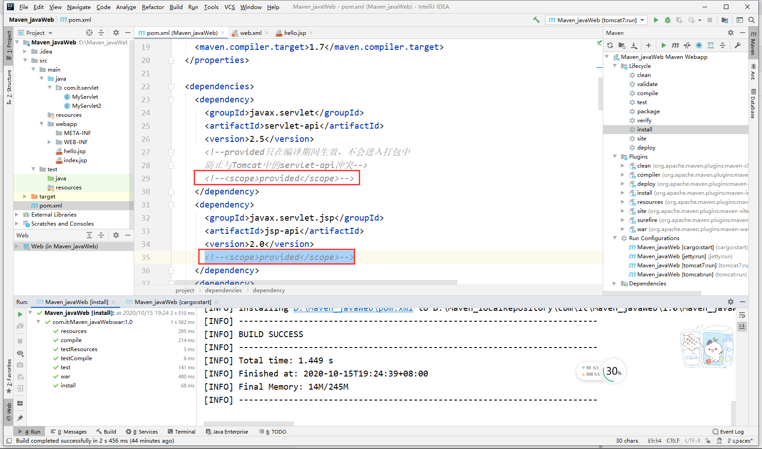Click the console horizontal scrollbar

point(249,424)
